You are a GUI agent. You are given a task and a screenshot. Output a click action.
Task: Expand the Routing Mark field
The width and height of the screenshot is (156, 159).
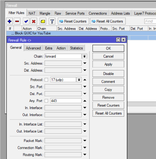(x=85, y=155)
